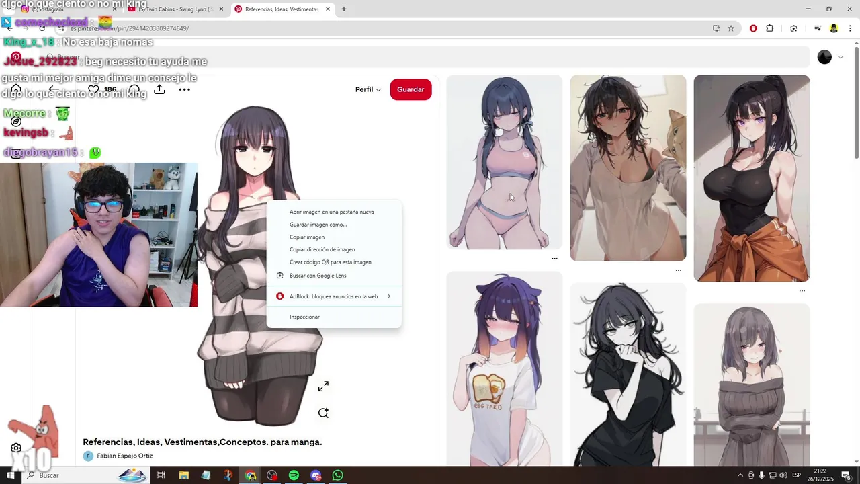Open Spotify from the taskbar
860x484 pixels.
click(294, 475)
